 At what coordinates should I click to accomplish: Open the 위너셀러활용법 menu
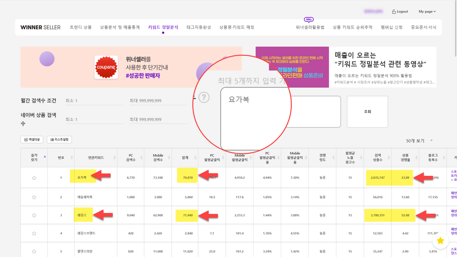tap(310, 27)
